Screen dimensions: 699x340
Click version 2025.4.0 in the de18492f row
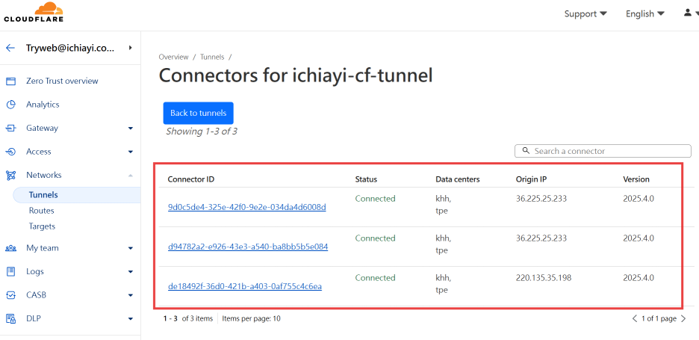pos(639,278)
